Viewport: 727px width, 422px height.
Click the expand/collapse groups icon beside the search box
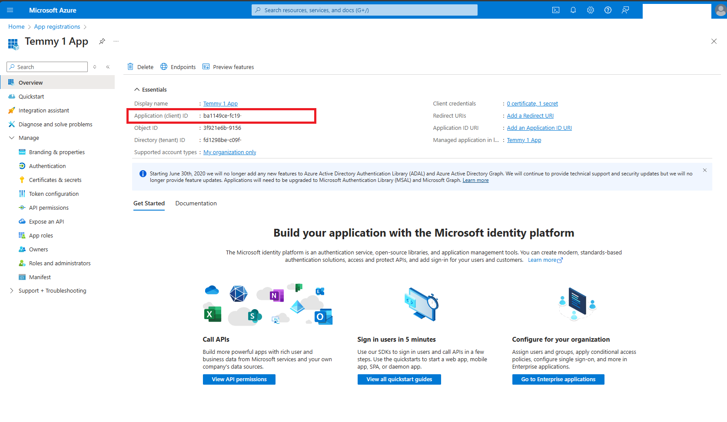[95, 67]
